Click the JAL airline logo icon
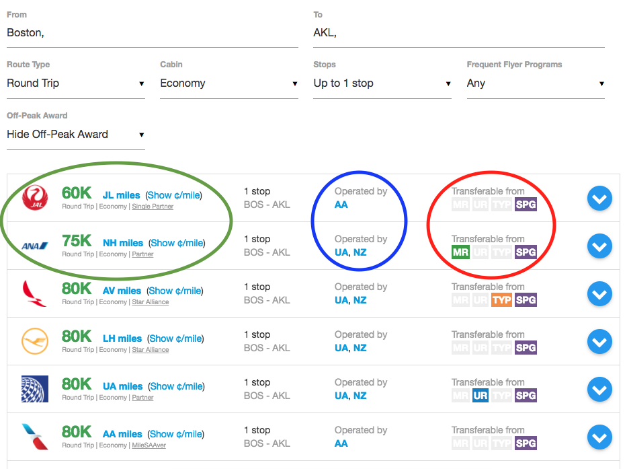The height and width of the screenshot is (469, 627). coord(35,198)
